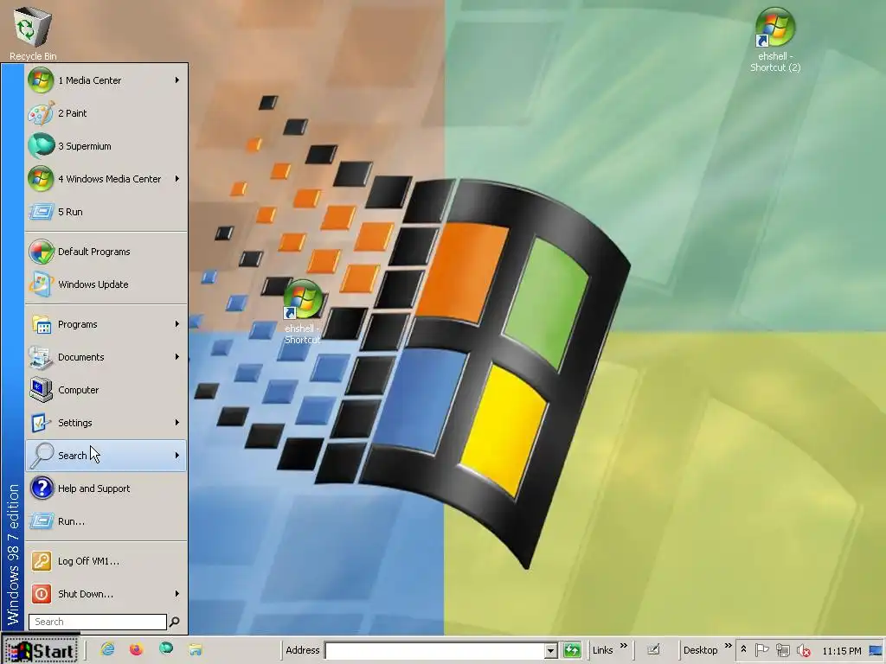The height and width of the screenshot is (664, 886).
Task: Click the Log Off VM1... key icon
Action: point(42,560)
